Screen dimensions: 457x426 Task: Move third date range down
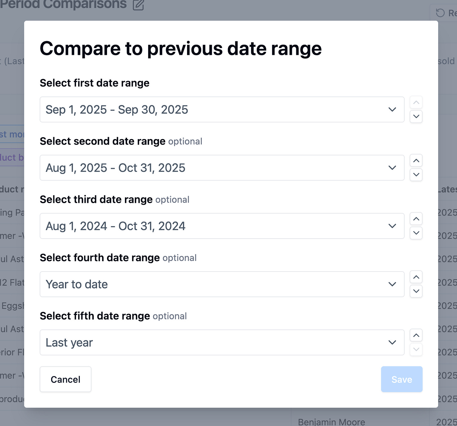[416, 233]
